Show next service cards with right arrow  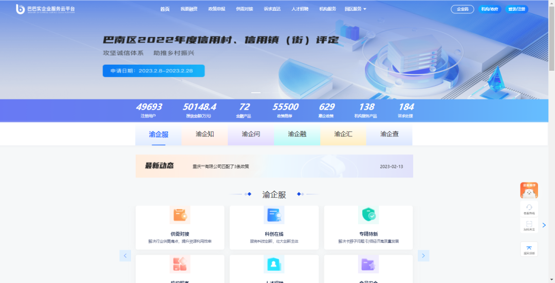[x=423, y=255]
